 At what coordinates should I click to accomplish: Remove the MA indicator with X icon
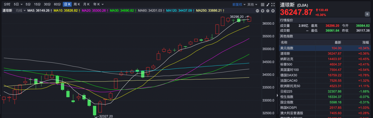[x=273, y=11]
